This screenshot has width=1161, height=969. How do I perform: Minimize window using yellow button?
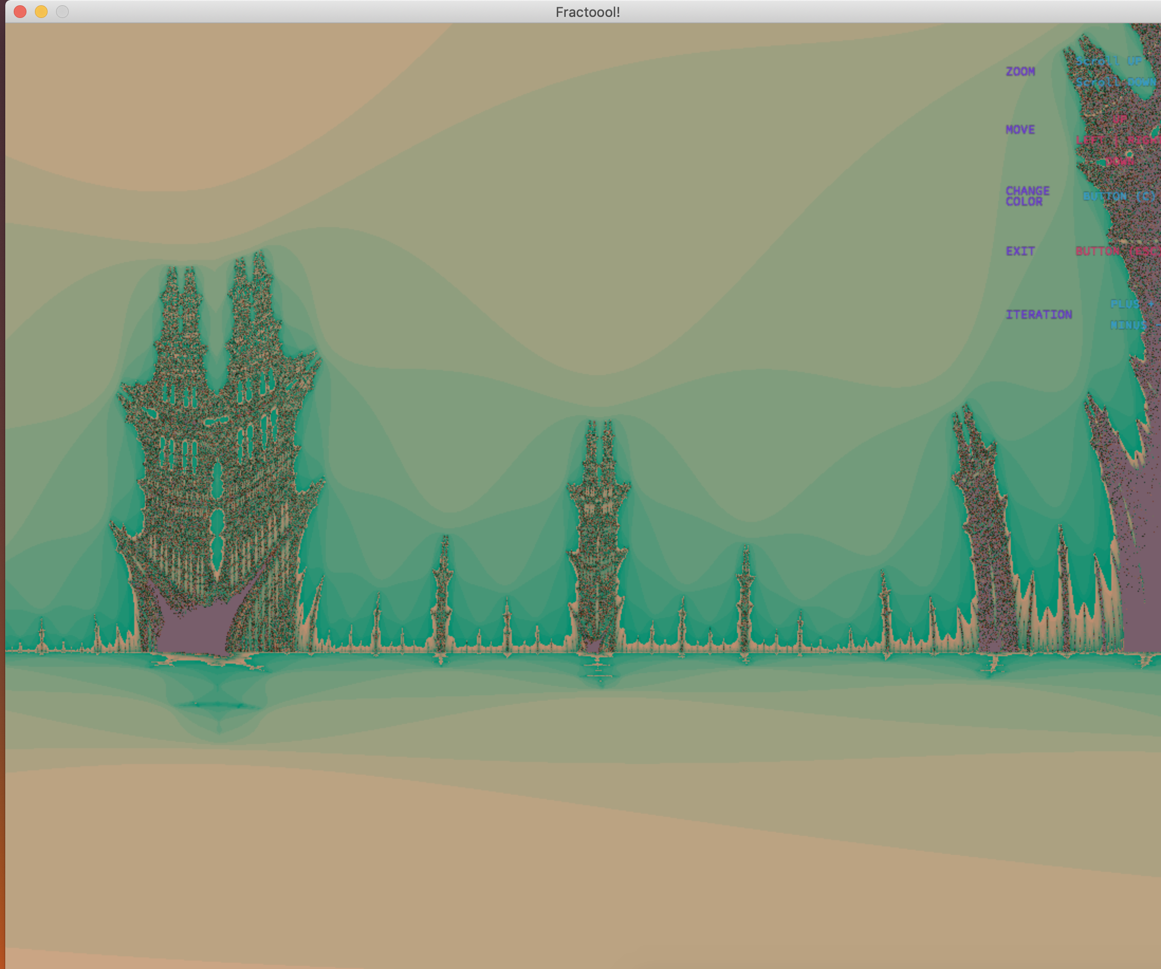41,12
